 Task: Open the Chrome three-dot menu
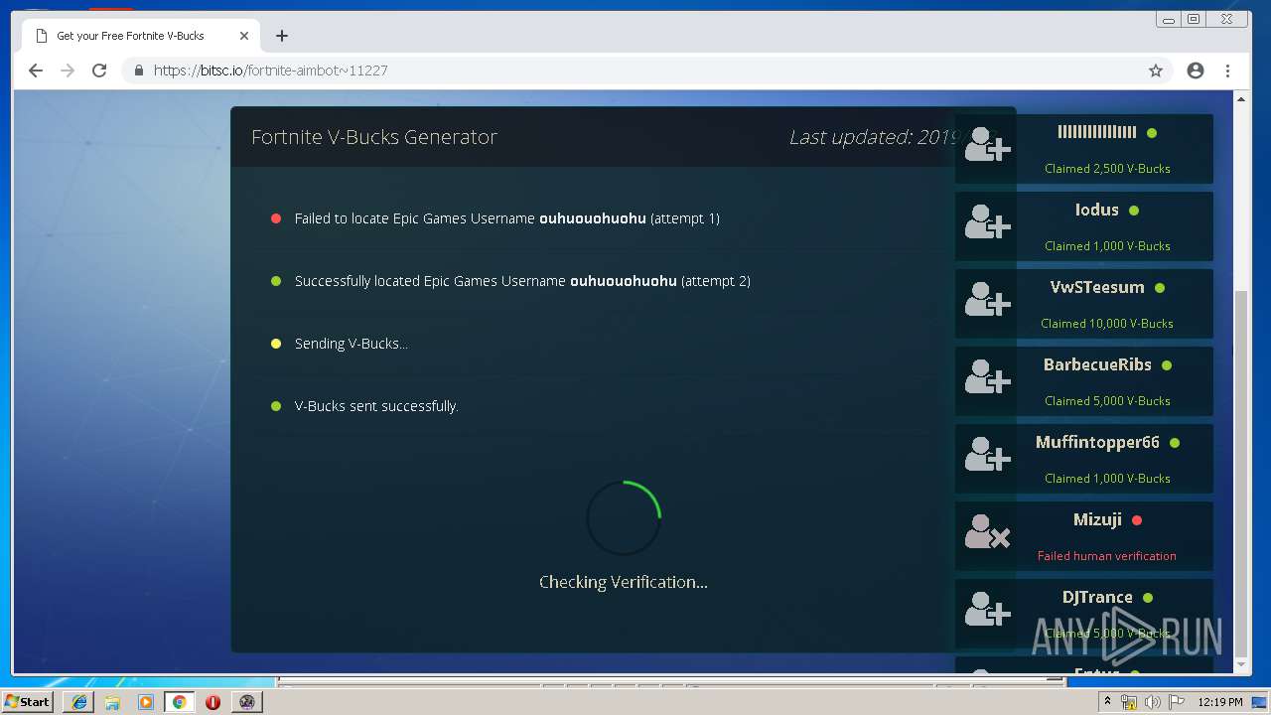[x=1228, y=71]
